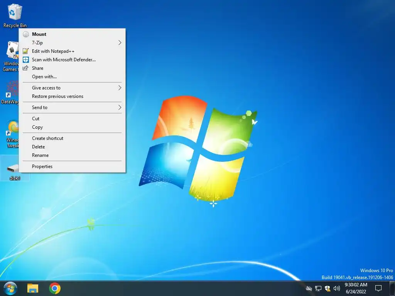Choose Share from the context menu
The height and width of the screenshot is (296, 395).
[72, 68]
